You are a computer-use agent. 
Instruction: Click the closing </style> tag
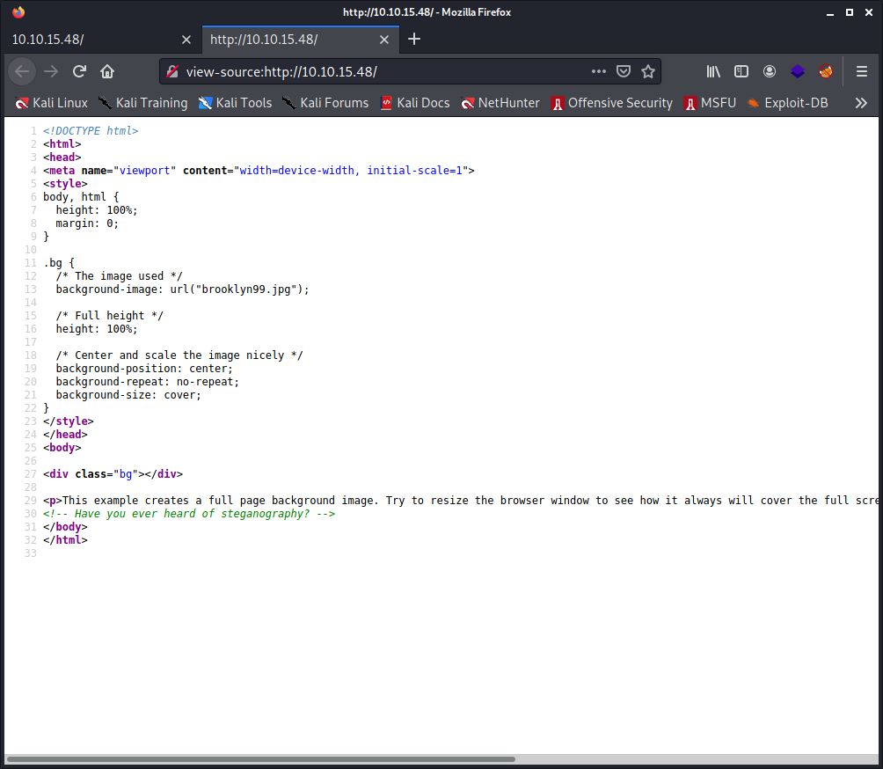[69, 421]
